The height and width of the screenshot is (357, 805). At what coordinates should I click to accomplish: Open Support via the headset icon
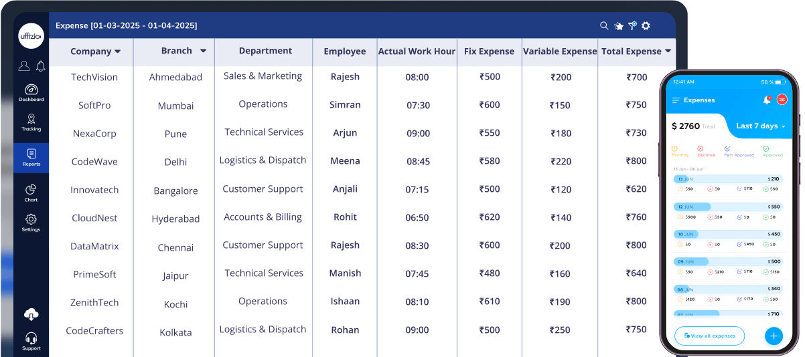pyautogui.click(x=31, y=340)
